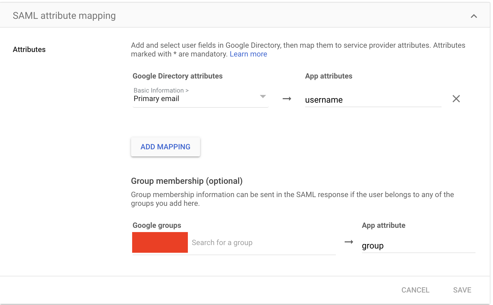
Task: Click the arrow between Primary email and username
Action: [x=287, y=98]
